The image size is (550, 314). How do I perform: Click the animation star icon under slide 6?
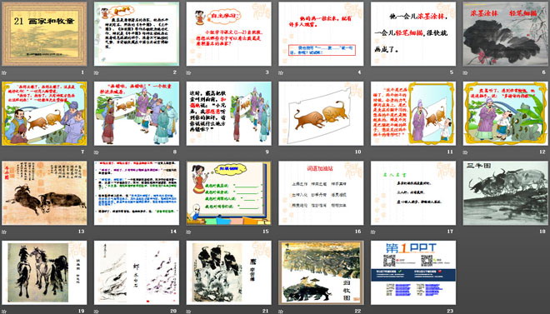point(465,72)
